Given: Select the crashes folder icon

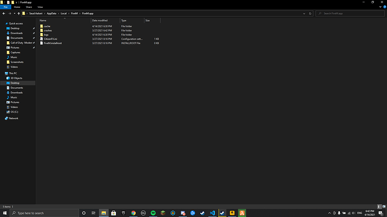Looking at the screenshot, I should tap(42, 31).
